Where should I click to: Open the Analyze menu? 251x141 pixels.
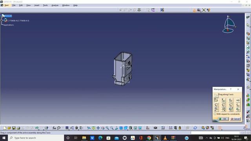(55, 5)
